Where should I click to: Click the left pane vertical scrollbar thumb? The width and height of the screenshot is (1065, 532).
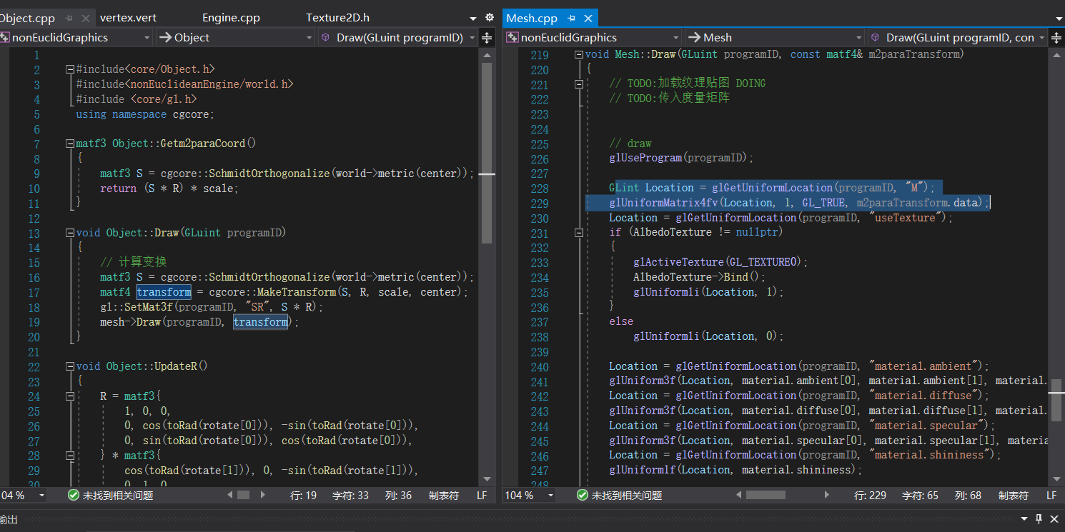[x=487, y=153]
